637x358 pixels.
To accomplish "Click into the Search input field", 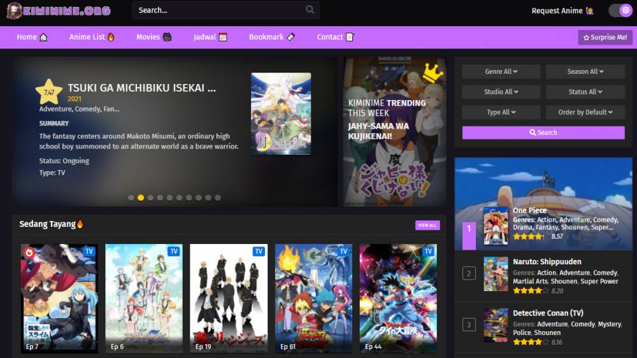I will click(x=219, y=10).
